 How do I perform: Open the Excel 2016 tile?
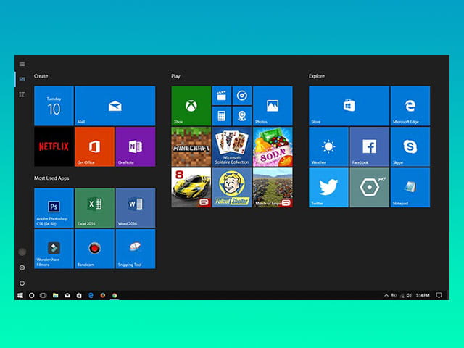tap(95, 208)
